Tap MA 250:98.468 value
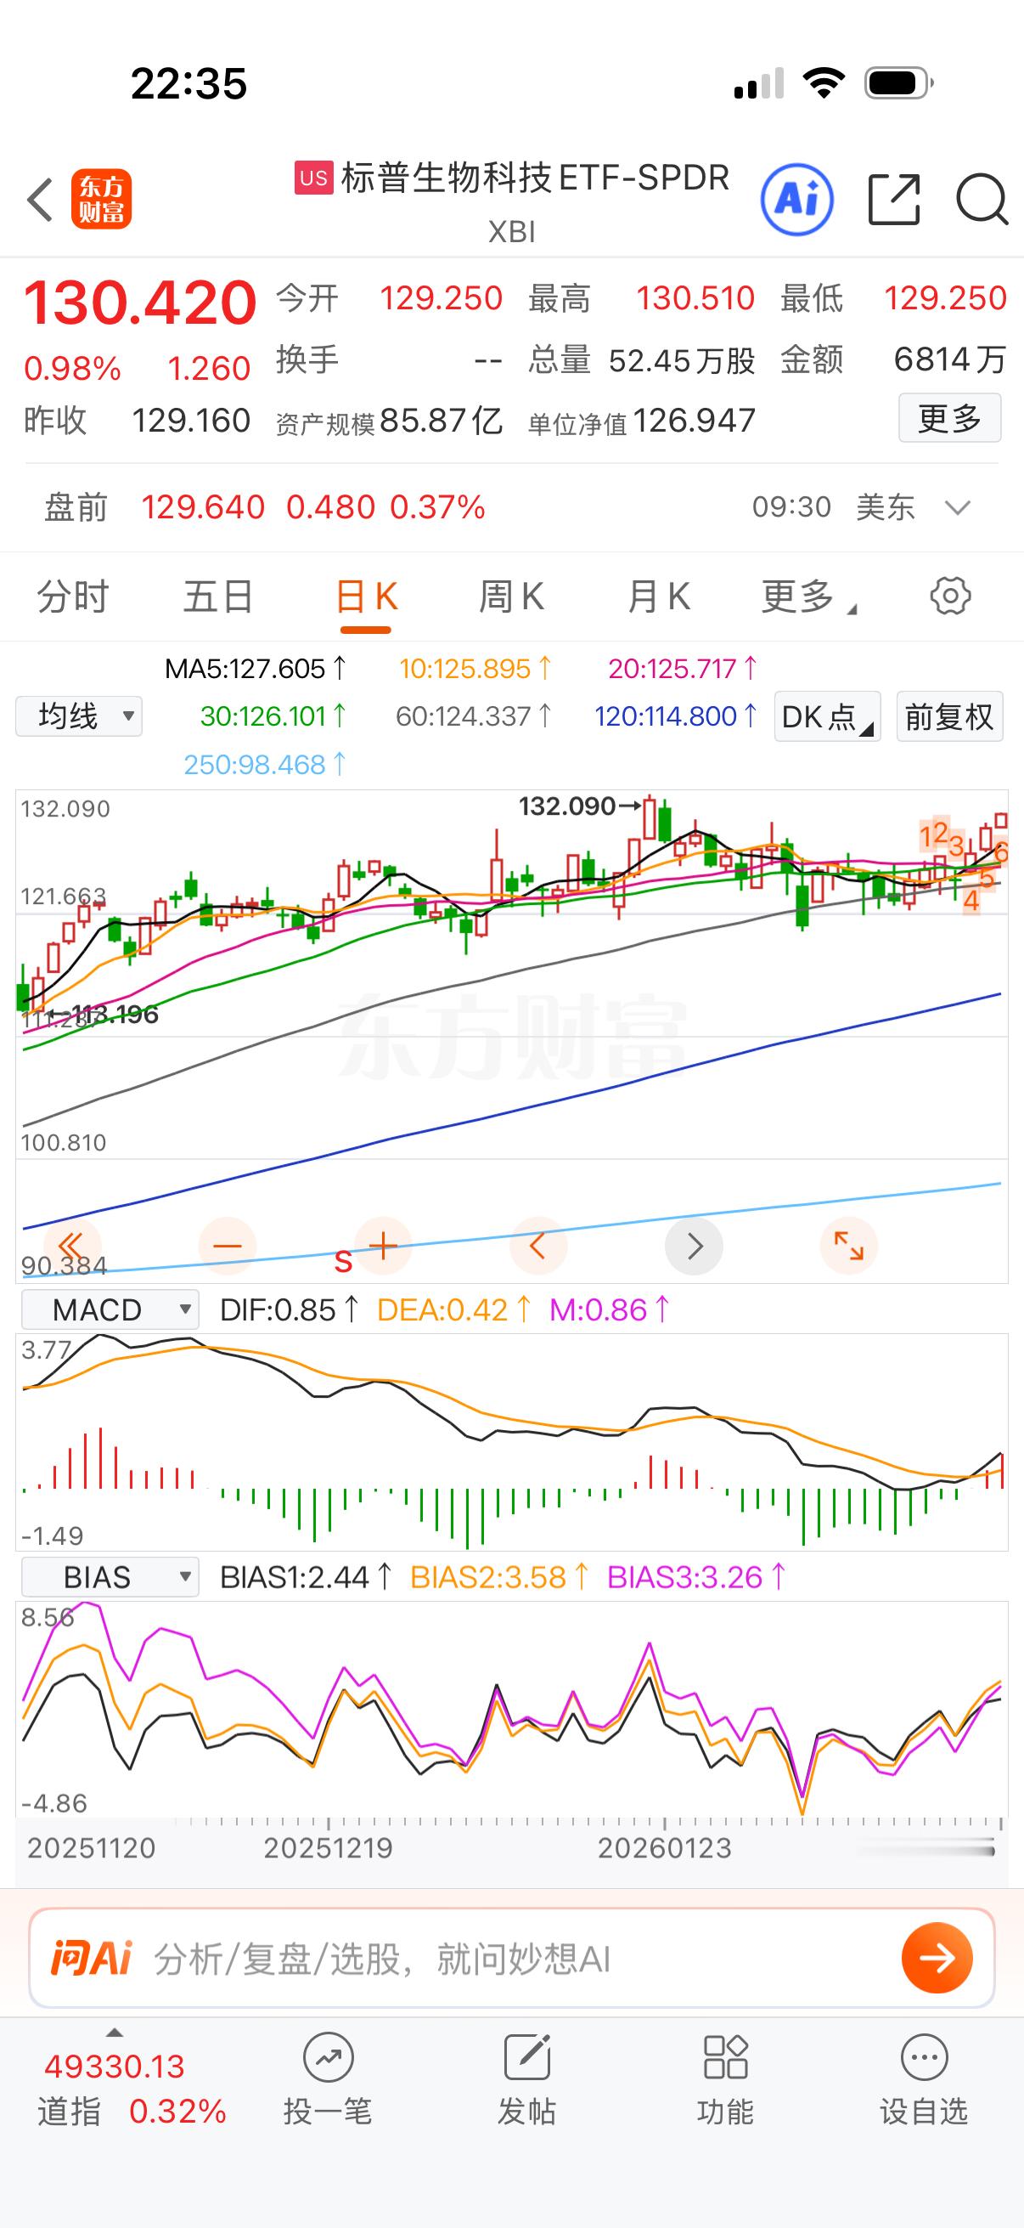The image size is (1024, 2228). click(265, 765)
